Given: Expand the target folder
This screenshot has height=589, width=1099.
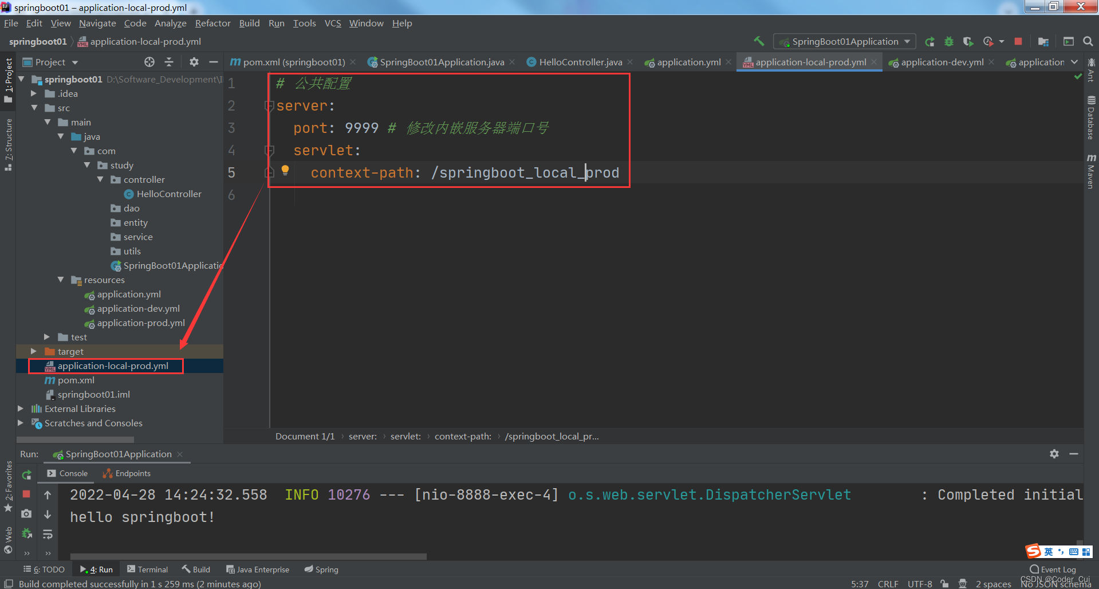Looking at the screenshot, I should 34,351.
